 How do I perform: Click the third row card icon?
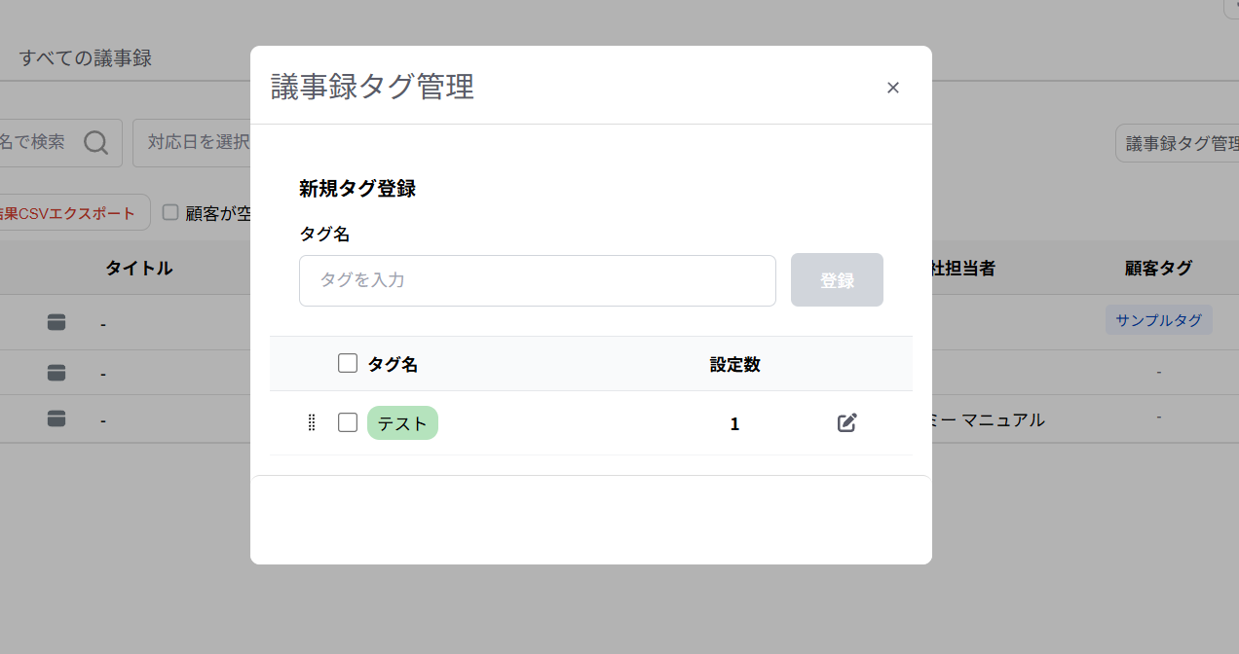click(x=56, y=418)
